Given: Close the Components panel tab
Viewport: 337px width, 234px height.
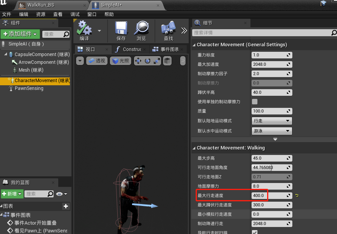Looking at the screenshot, I should (53, 23).
